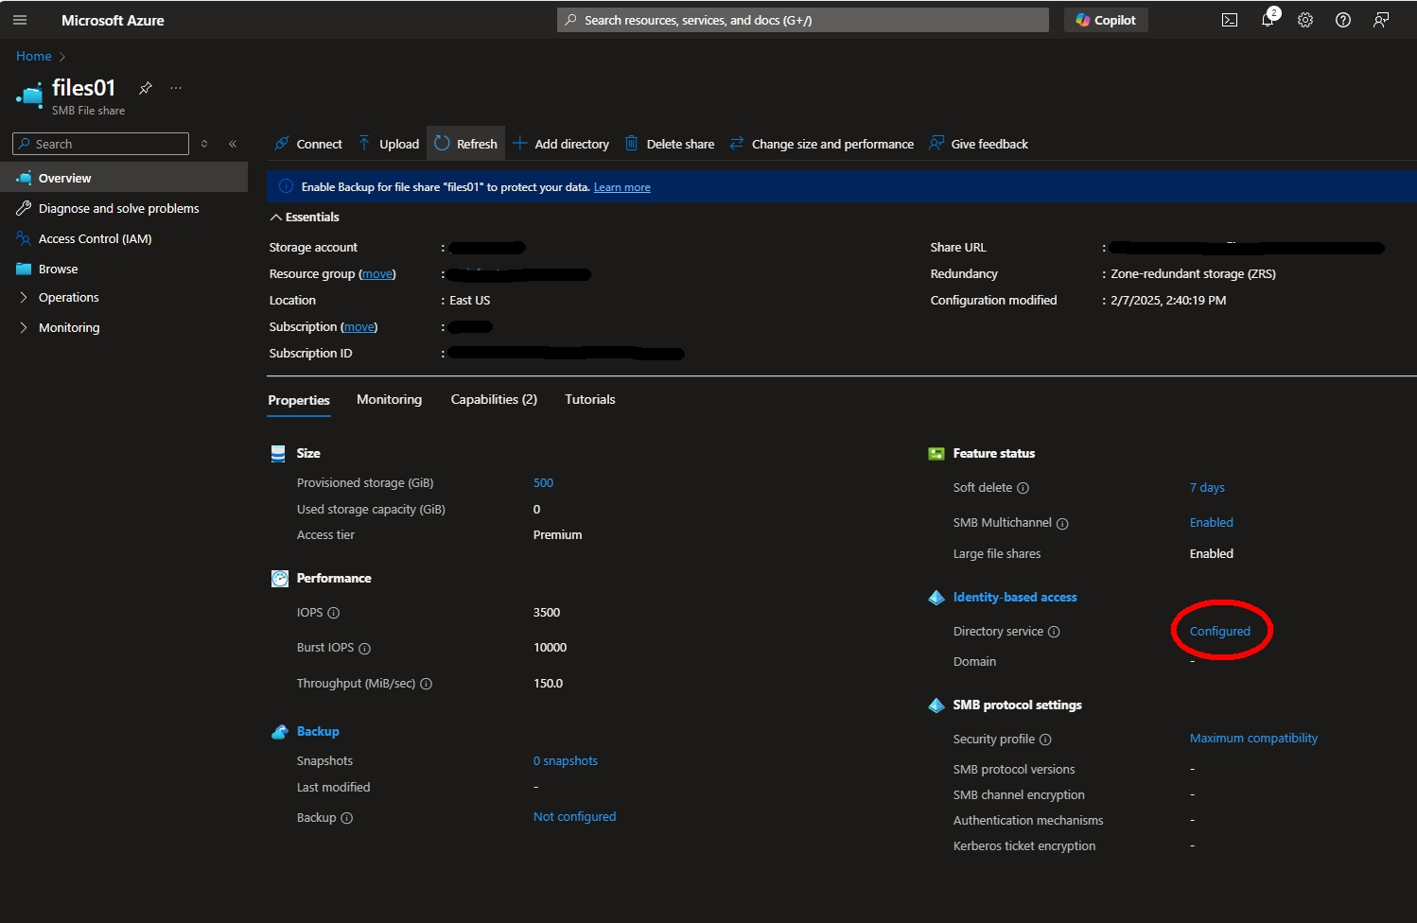
Task: Click the Home breadcrumb link
Action: click(x=34, y=57)
